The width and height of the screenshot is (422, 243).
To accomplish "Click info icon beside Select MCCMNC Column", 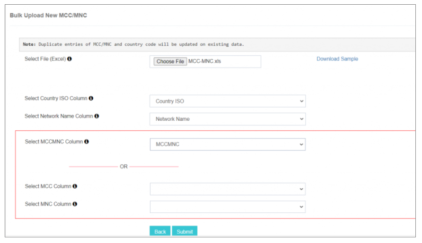I will click(x=87, y=142).
